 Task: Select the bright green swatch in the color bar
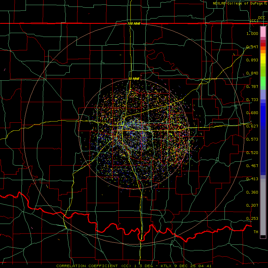263,81
